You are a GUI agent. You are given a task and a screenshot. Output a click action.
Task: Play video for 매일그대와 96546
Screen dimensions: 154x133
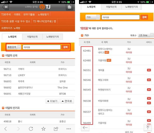click(149, 80)
